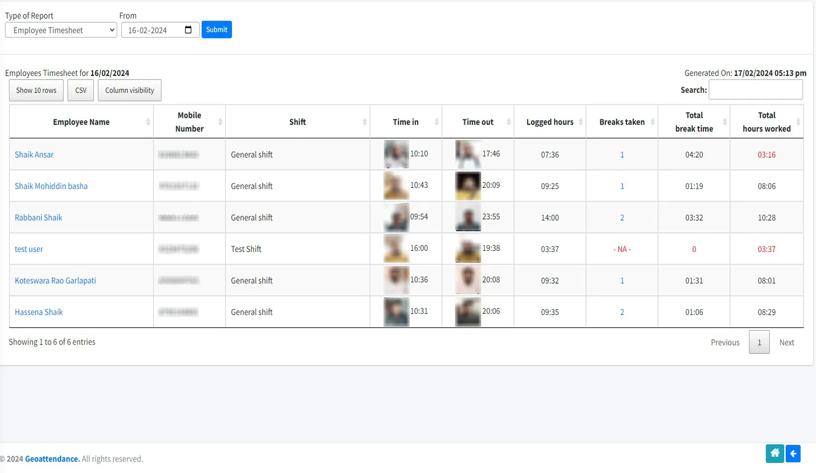Viewport: 816px width, 473px height.
Task: Go to Next page of entries
Action: click(x=786, y=342)
